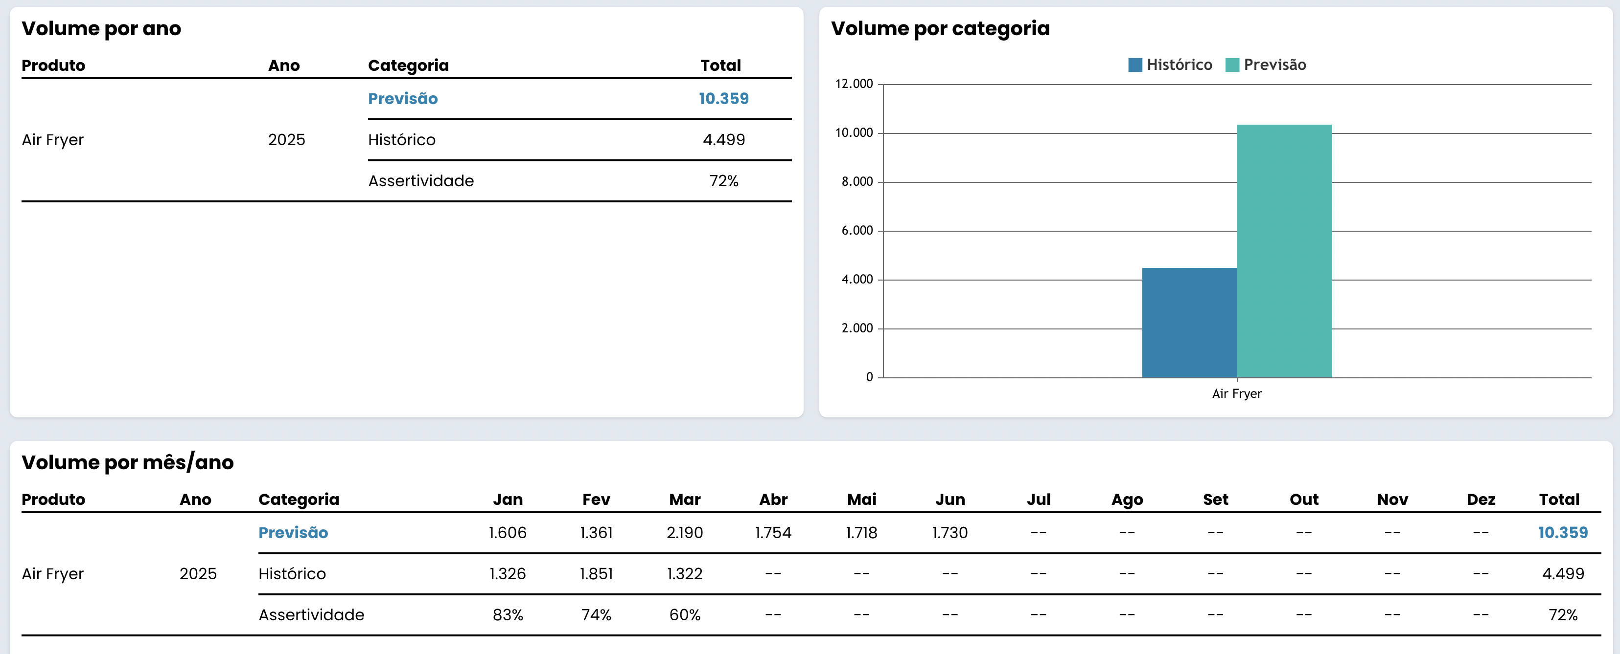
Task: Click Histórico February value 1.851
Action: click(596, 573)
